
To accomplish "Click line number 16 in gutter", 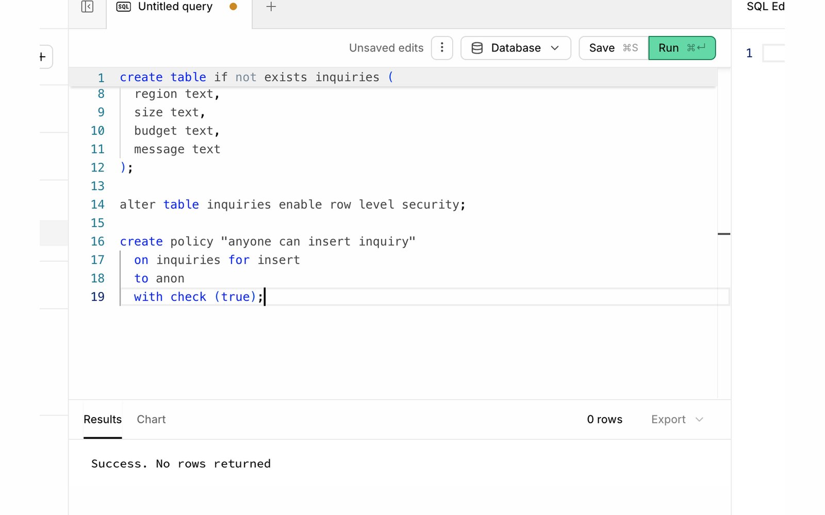I will point(97,242).
